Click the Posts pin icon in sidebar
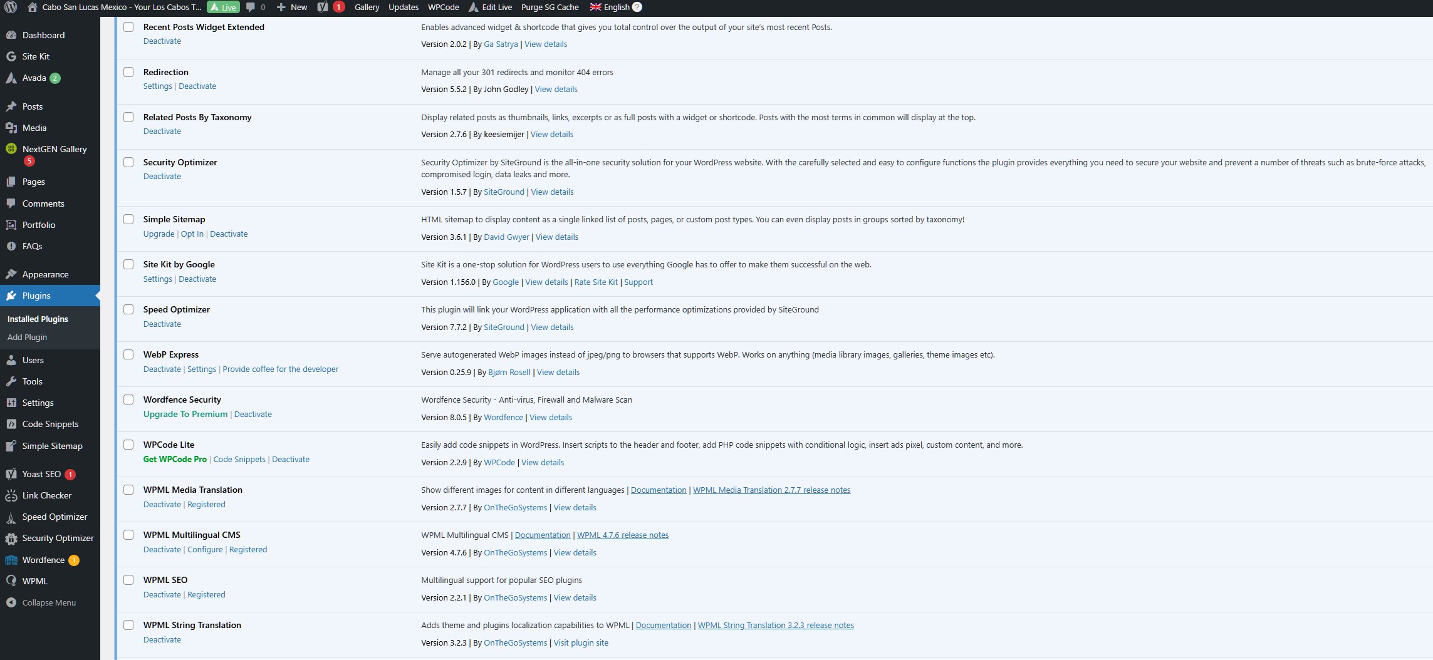 pyautogui.click(x=11, y=106)
